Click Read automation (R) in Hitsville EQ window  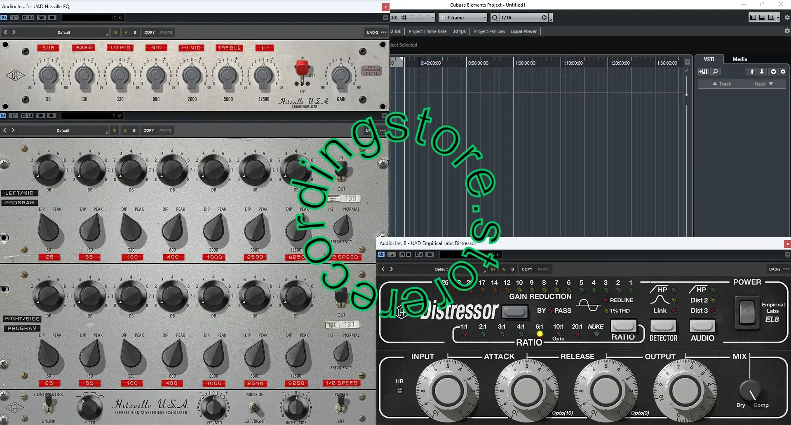pos(25,18)
